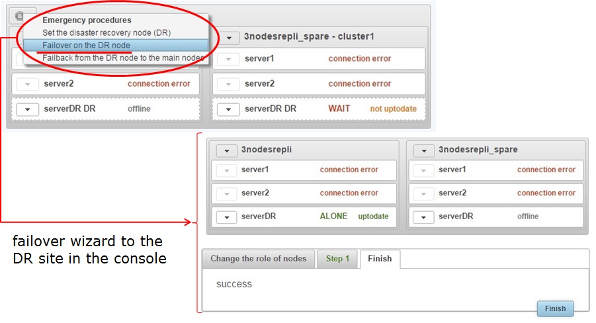Open the 3nodesrepli_spare module dropdown in wizard
This screenshot has height=323, width=596.
(423, 151)
